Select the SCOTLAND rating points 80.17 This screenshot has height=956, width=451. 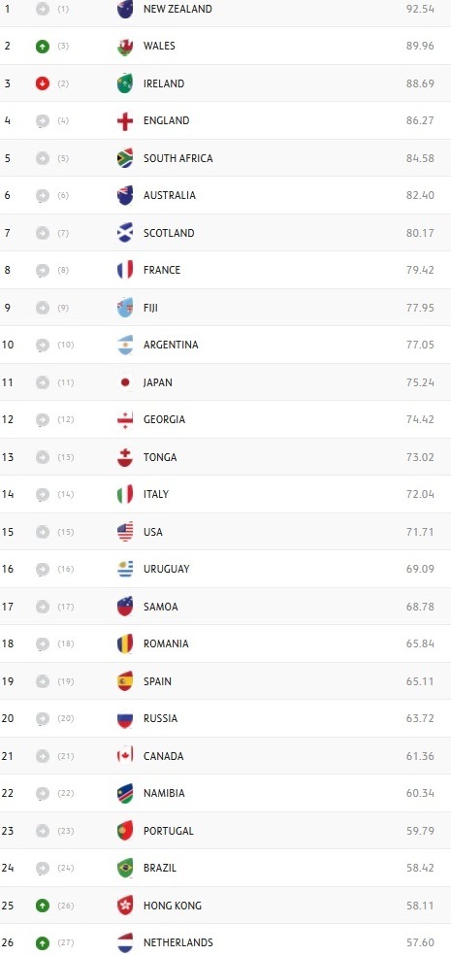click(x=421, y=233)
